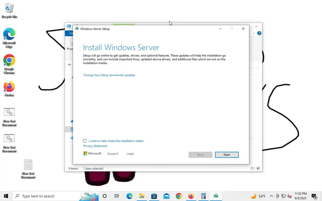Open Task View on taskbar
Viewport: 322px width, 201px height.
117,196
